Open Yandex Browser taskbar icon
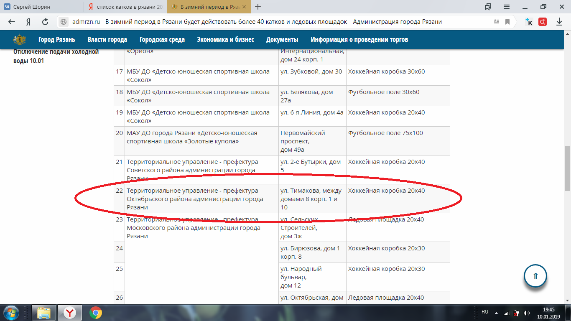Viewport: 571px width, 321px height. coord(70,313)
